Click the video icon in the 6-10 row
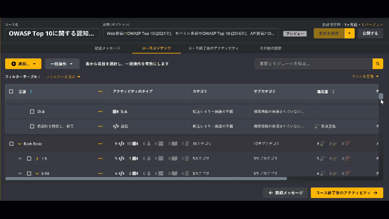Viewport: 389px width, 219px height. (x=135, y=174)
